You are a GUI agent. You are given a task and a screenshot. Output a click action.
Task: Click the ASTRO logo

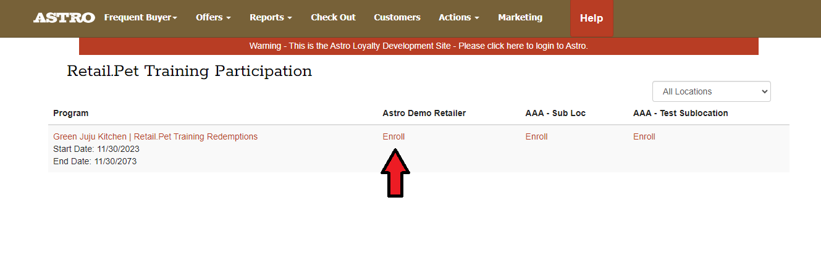64,18
